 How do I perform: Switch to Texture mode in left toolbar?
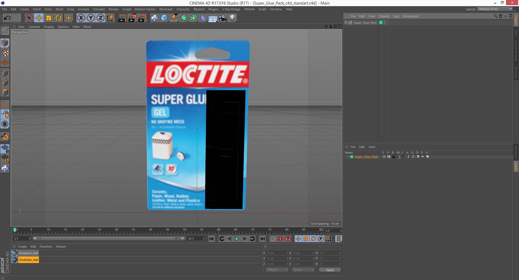point(5,53)
